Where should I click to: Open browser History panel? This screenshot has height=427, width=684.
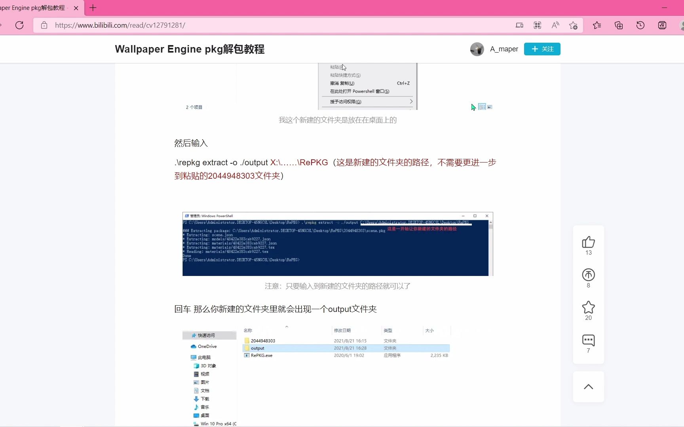click(x=640, y=25)
